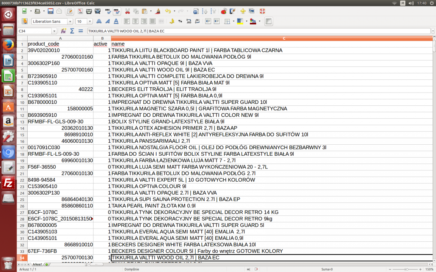Toggle sheet grid lines
This screenshot has height=272, width=436.
[268, 22]
